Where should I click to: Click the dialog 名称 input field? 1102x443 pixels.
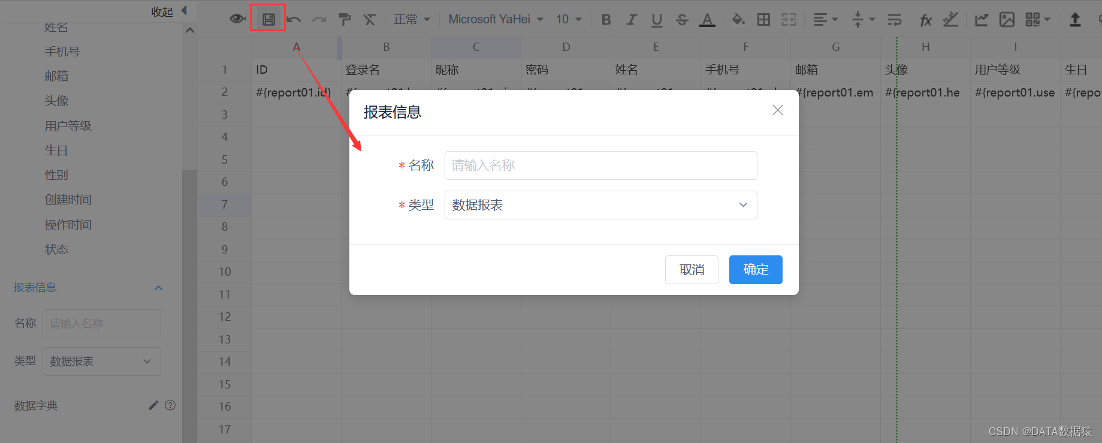coord(601,165)
